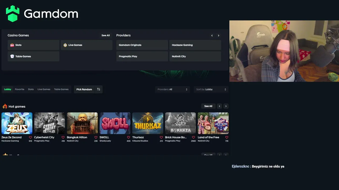The image size is (339, 190).
Task: Open Thurisaz game thumbnail
Action: click(x=148, y=123)
